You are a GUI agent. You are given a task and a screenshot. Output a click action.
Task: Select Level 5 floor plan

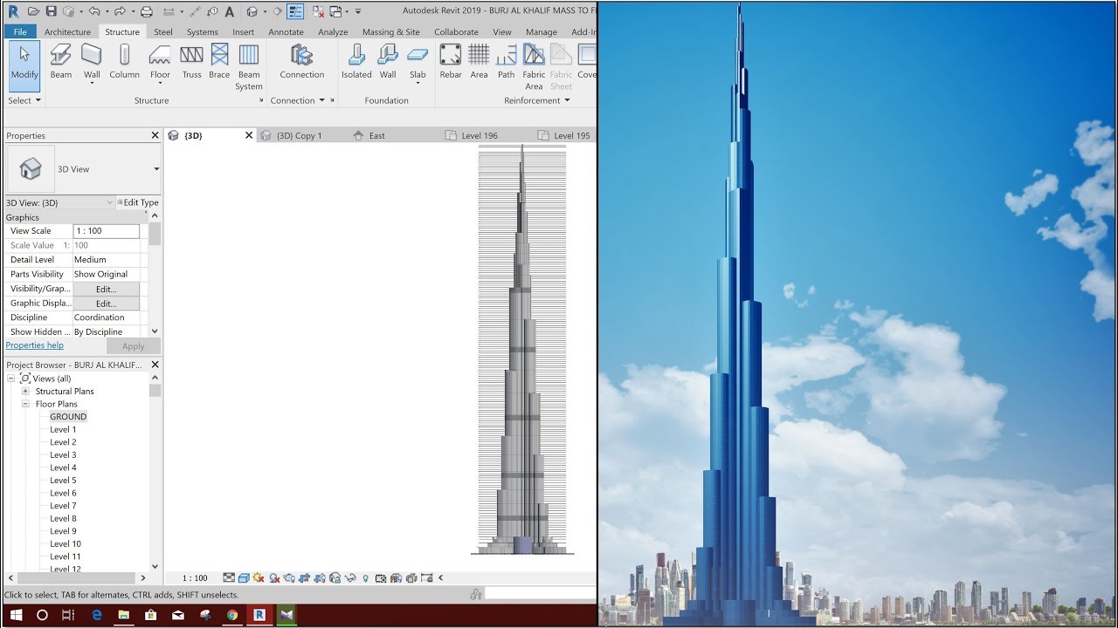[x=63, y=481]
